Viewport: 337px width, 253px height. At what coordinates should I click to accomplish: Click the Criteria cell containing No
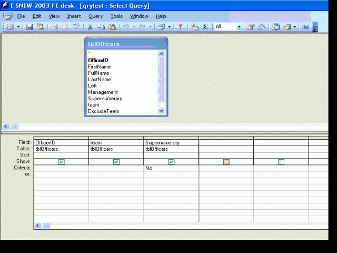[171, 168]
